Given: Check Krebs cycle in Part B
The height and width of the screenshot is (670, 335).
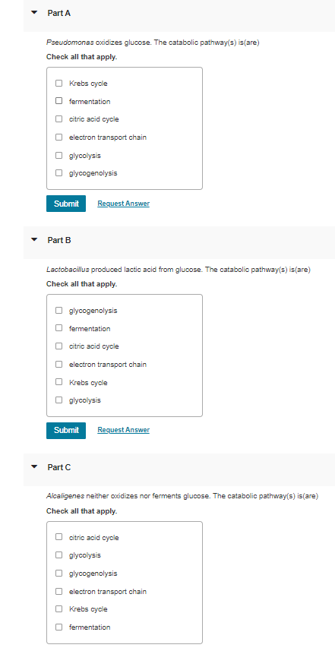Looking at the screenshot, I should pos(59,382).
